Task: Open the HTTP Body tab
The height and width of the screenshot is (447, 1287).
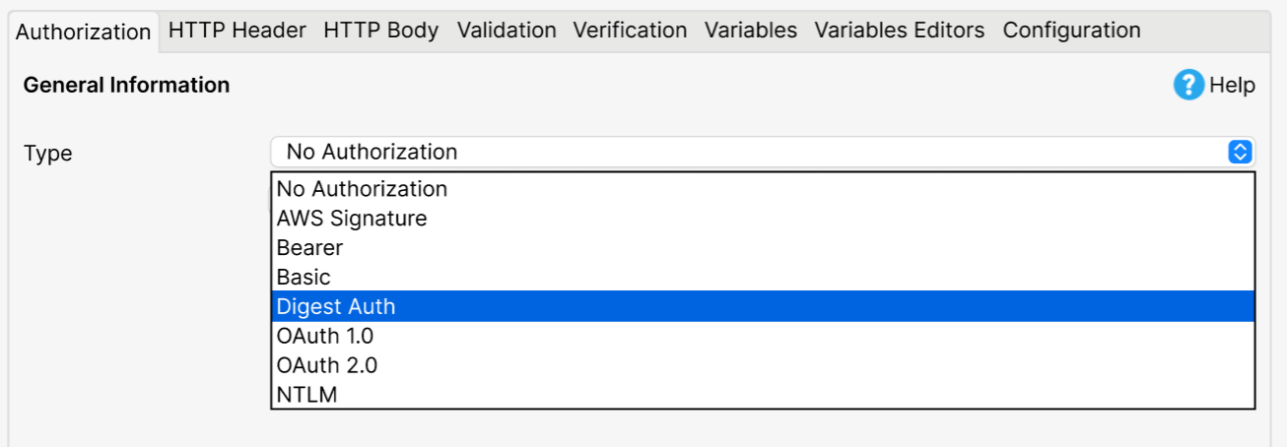Action: 381,31
